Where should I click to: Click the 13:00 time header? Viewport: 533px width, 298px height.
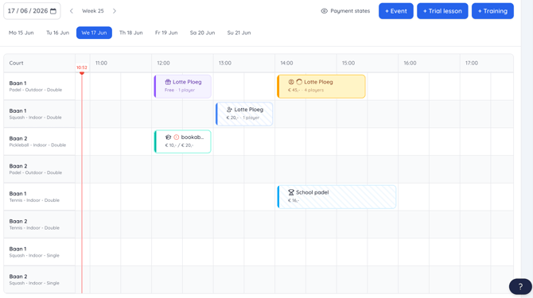point(225,63)
